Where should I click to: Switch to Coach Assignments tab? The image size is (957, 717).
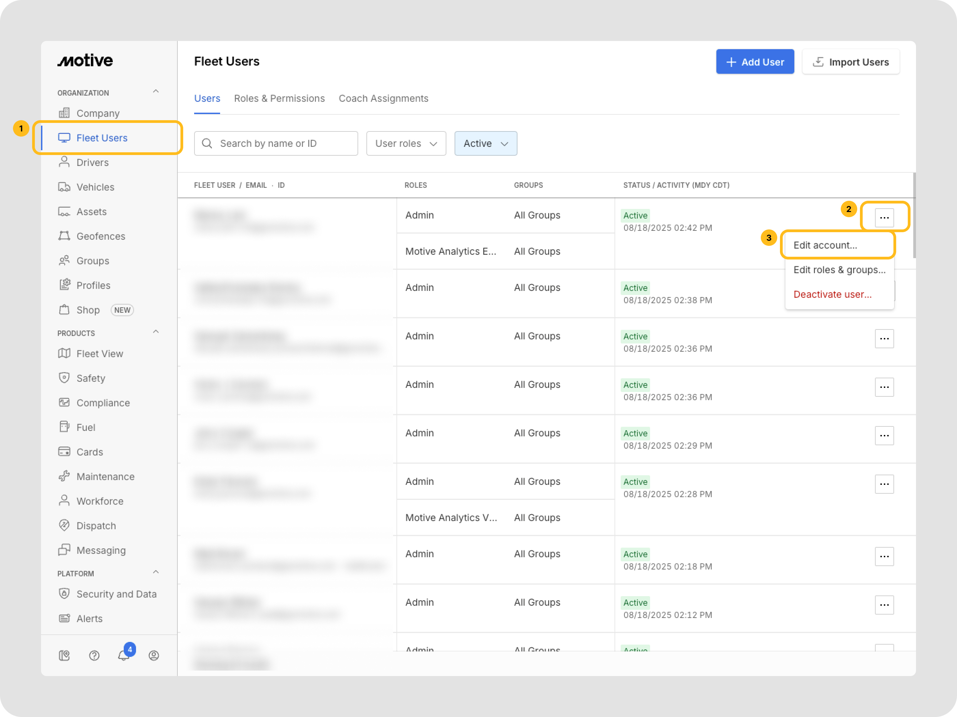(383, 99)
